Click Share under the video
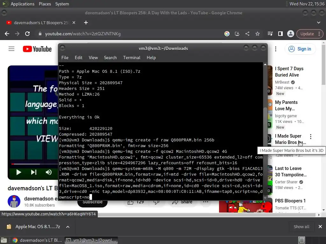Image resolution: width=326 pixels, height=244 pixels. coord(182,202)
